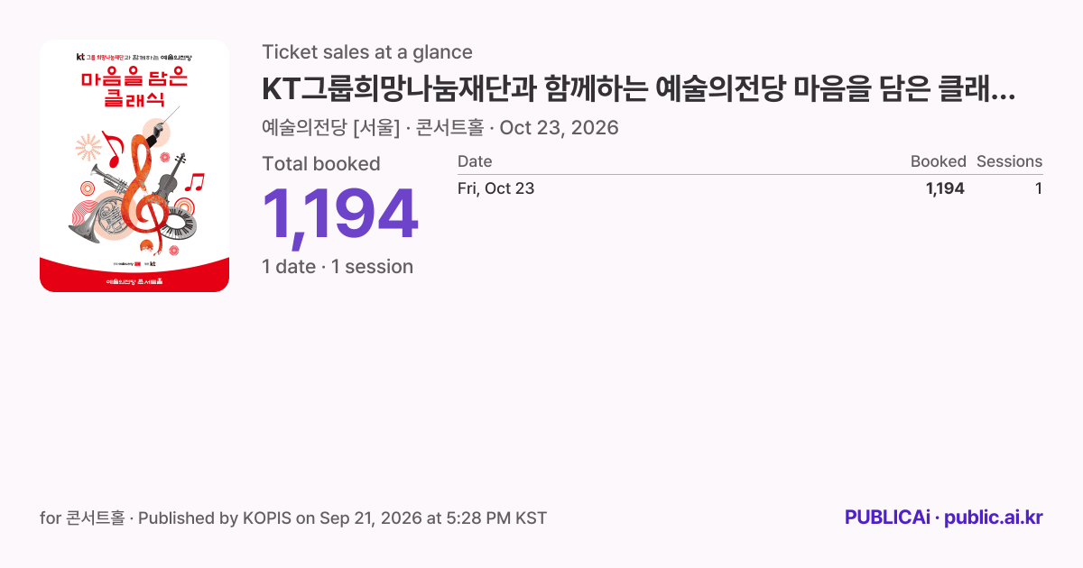
Task: Click the red Korean poster title text
Action: coord(134,87)
